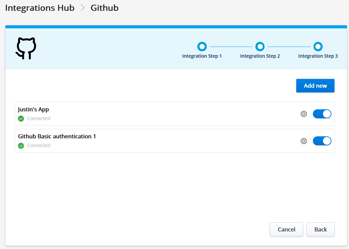Click green check icon under Justin's App
This screenshot has height=249, width=349.
pyautogui.click(x=21, y=118)
